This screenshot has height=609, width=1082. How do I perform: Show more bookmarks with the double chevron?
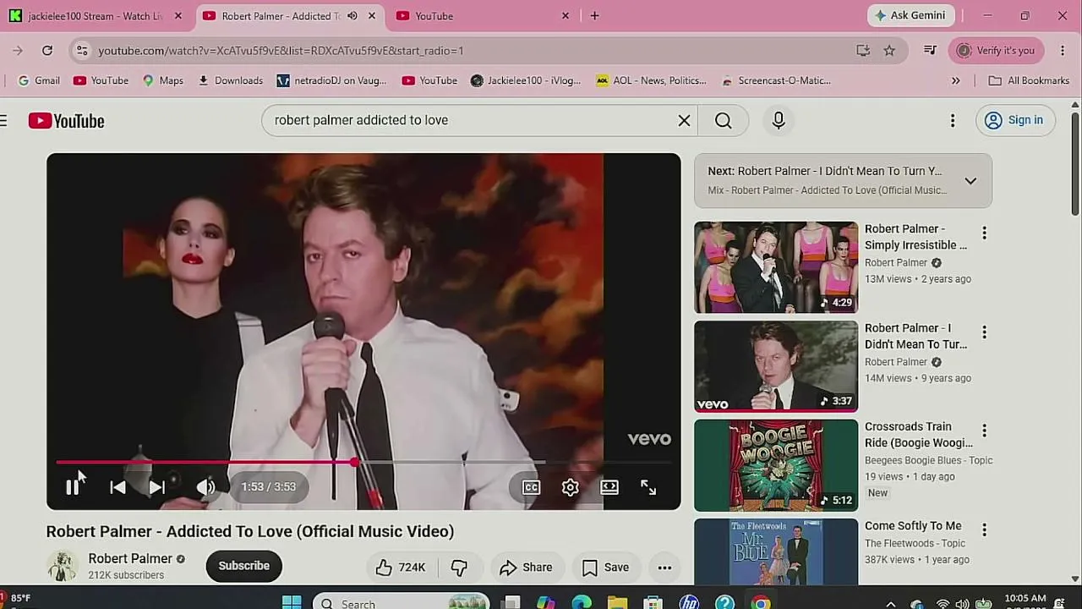tap(956, 80)
